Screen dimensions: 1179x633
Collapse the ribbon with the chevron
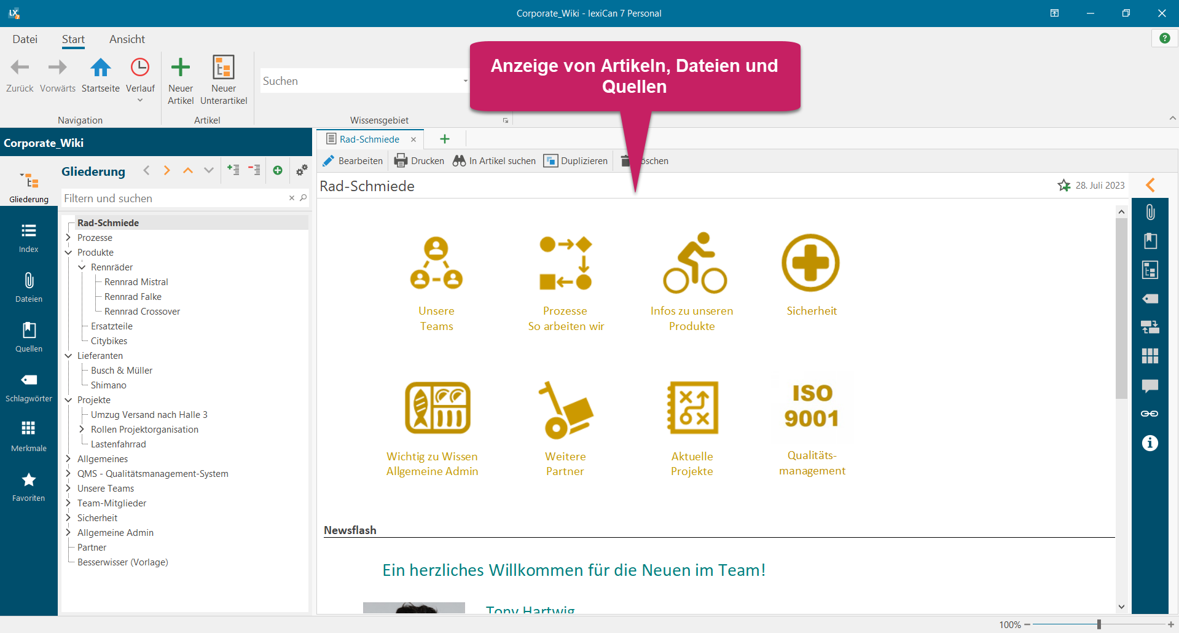coord(1172,118)
